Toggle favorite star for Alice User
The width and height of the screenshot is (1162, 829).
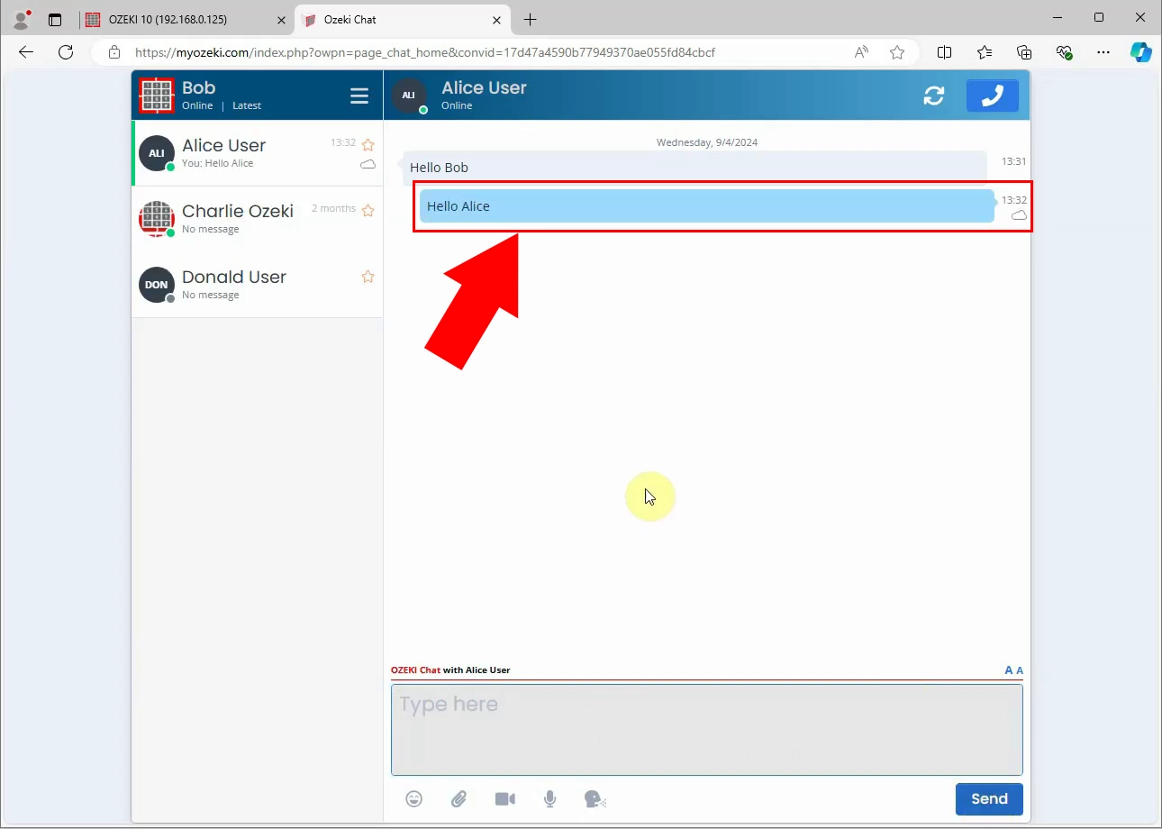coord(368,144)
